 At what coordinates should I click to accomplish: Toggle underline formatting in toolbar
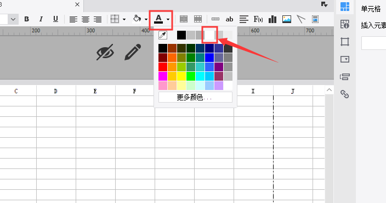[55, 19]
